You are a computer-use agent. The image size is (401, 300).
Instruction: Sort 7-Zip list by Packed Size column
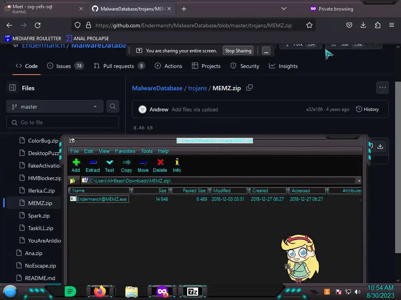(x=190, y=191)
